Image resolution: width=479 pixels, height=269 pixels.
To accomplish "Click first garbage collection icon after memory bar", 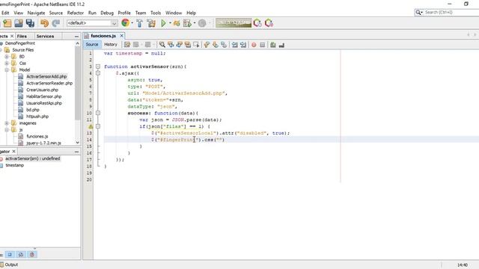I will click(x=257, y=23).
